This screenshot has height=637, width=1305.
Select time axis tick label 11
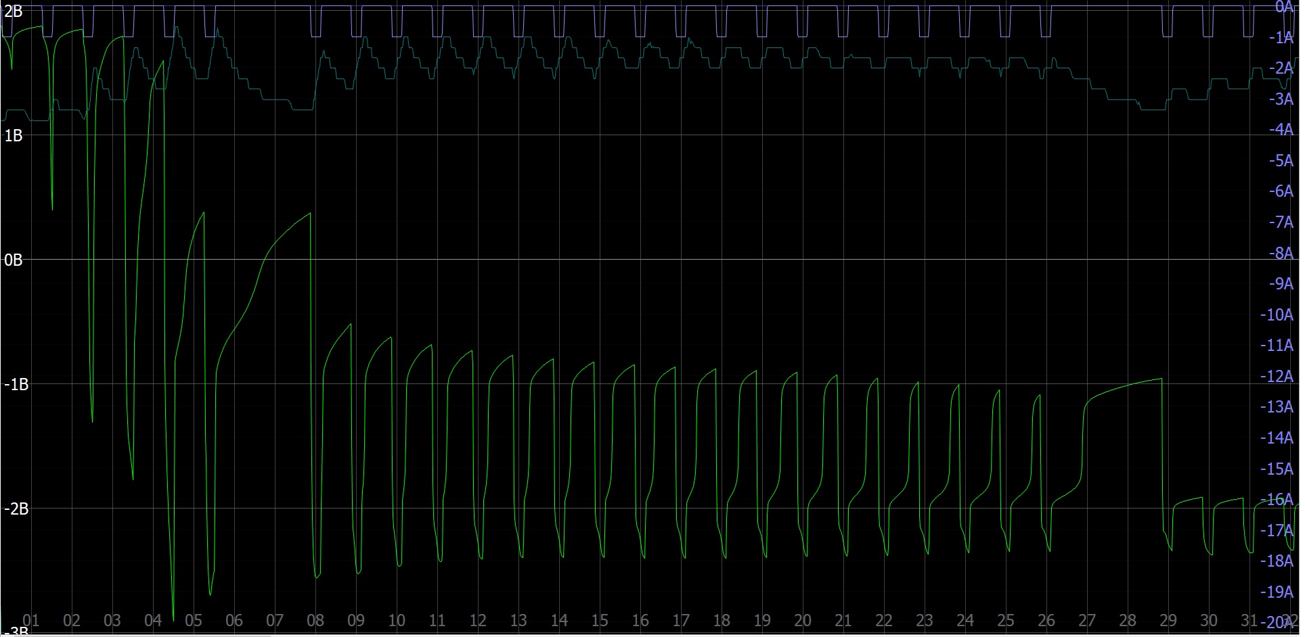437,621
